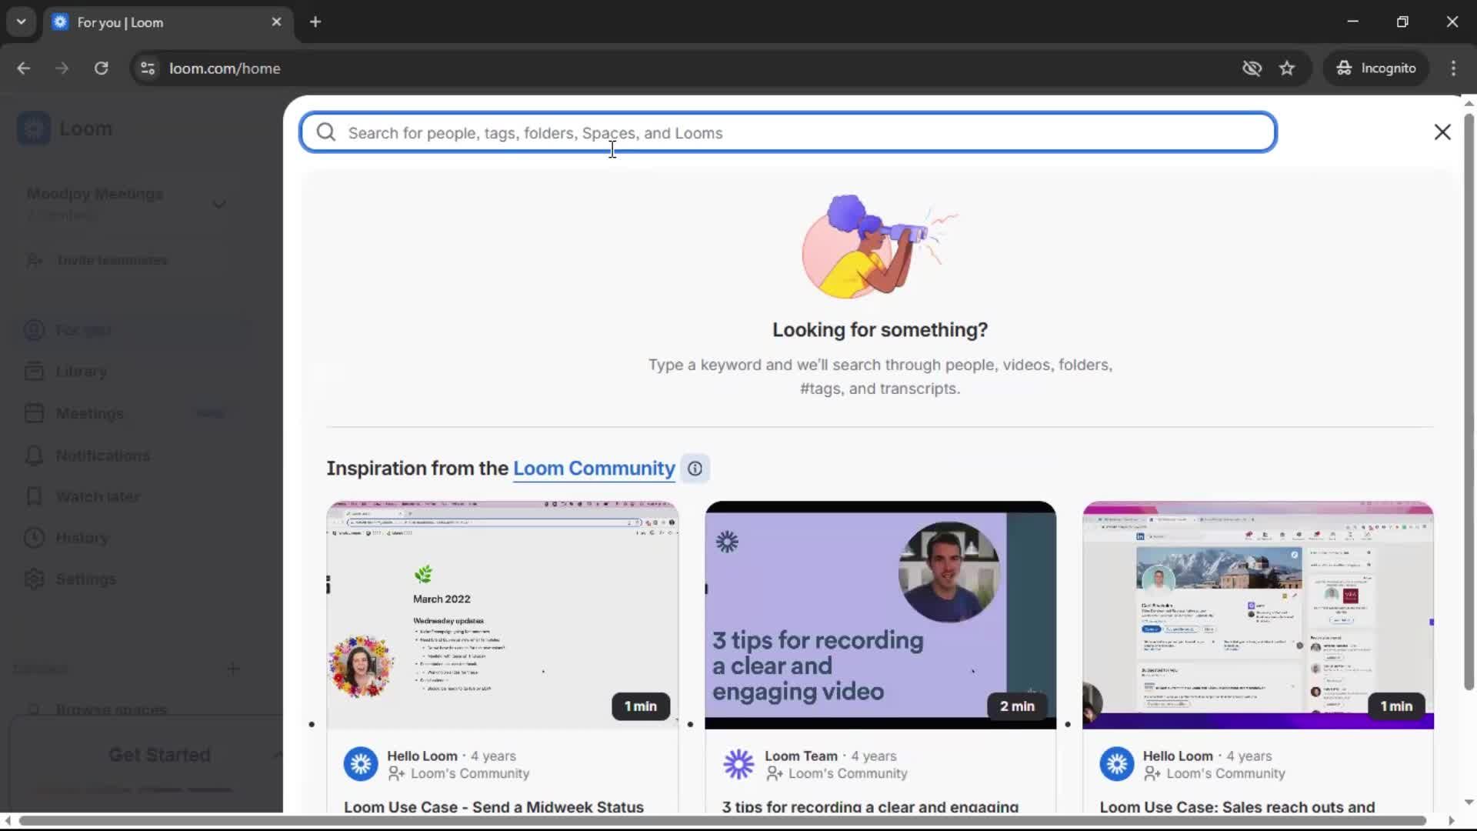Viewport: 1477px width, 831px height.
Task: Open the Loom Community link
Action: pyautogui.click(x=593, y=469)
